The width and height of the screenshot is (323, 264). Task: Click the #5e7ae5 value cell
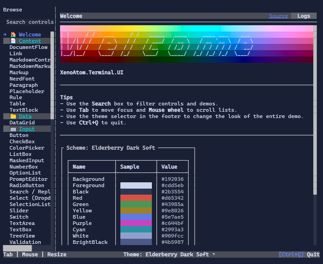[172, 217]
